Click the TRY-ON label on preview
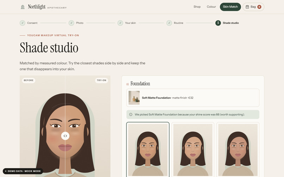Image resolution: width=284 pixels, height=177 pixels. (x=101, y=80)
